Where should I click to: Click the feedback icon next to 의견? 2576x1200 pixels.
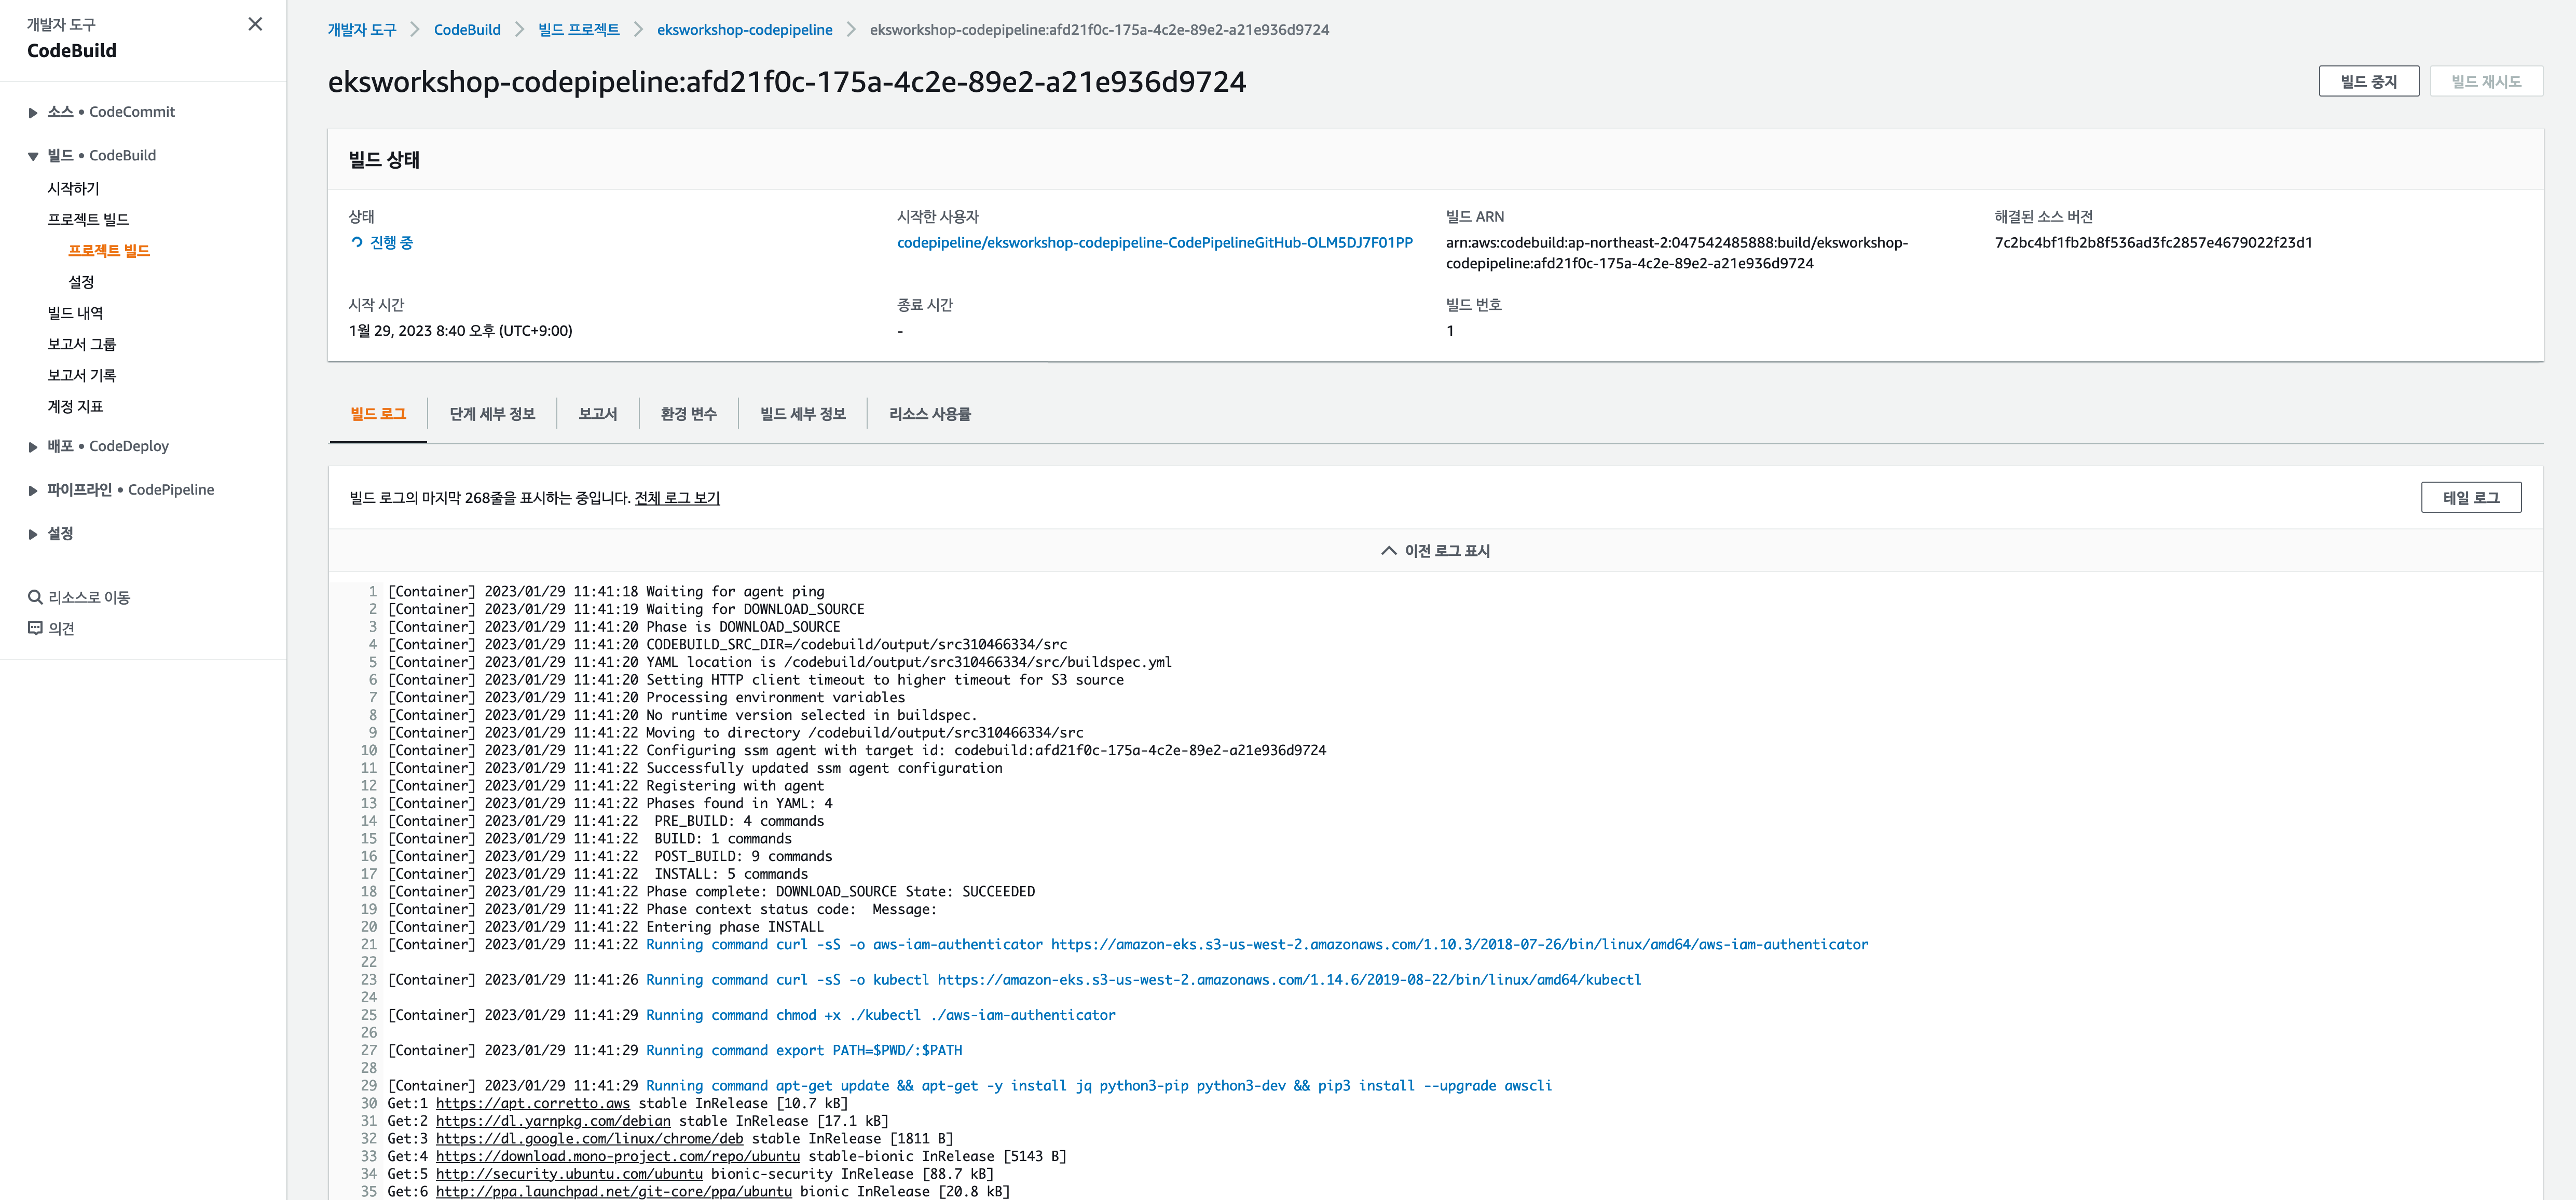coord(35,628)
